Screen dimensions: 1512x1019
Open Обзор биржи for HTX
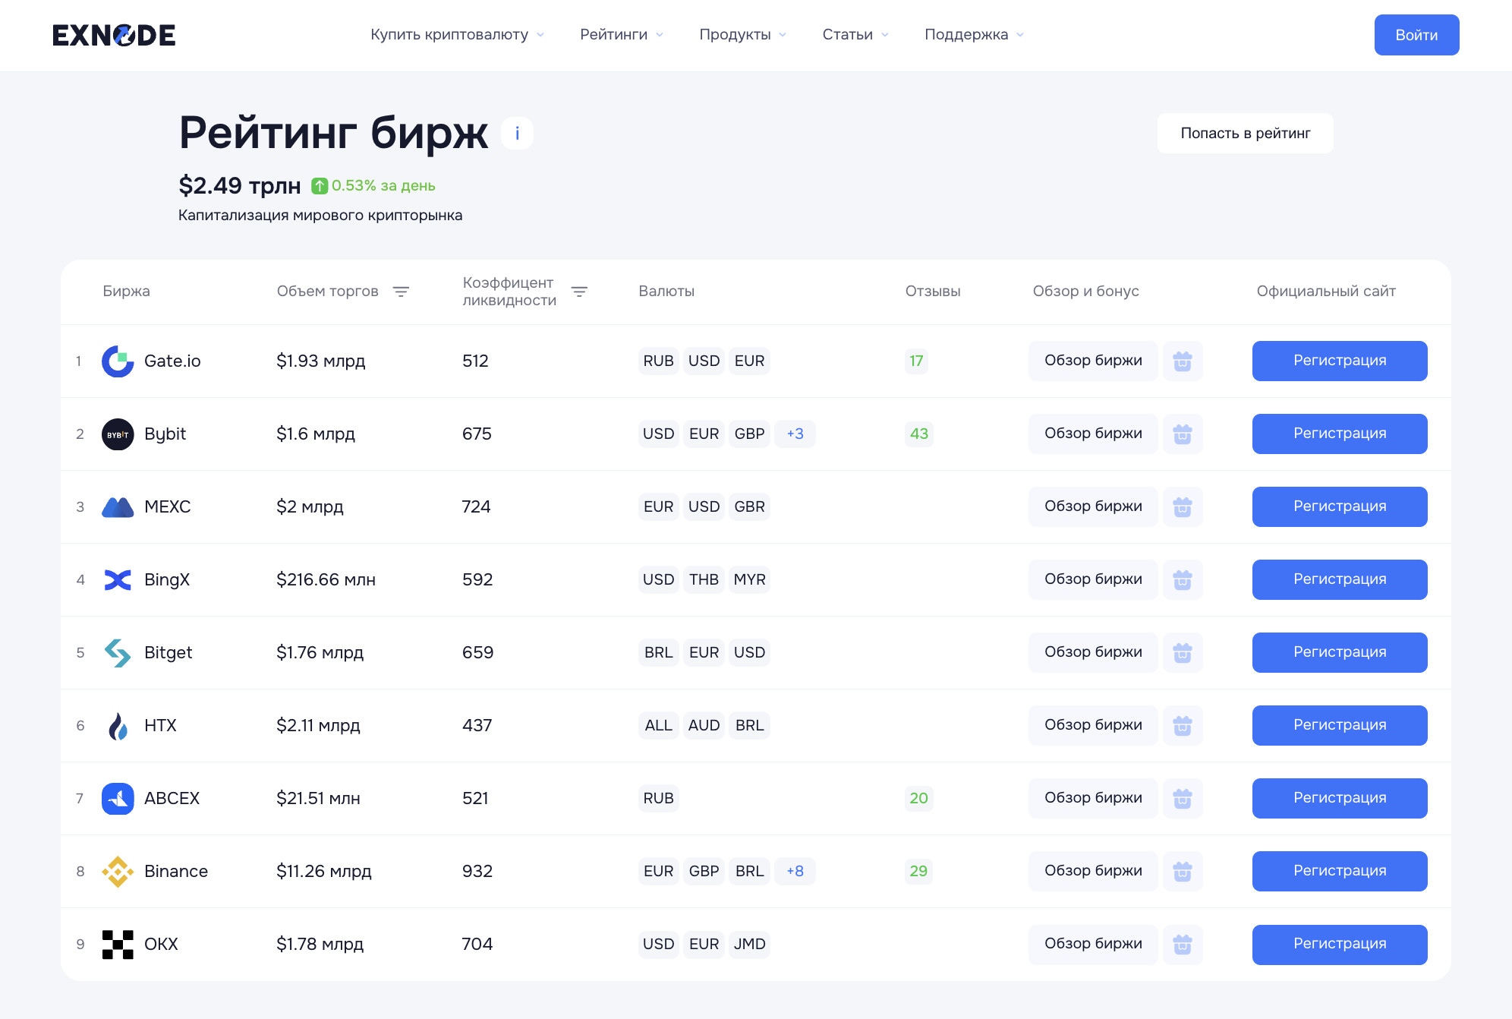coord(1092,725)
